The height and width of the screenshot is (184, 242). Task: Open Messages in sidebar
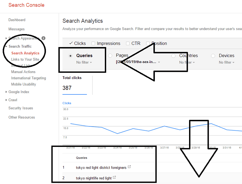tap(17, 29)
